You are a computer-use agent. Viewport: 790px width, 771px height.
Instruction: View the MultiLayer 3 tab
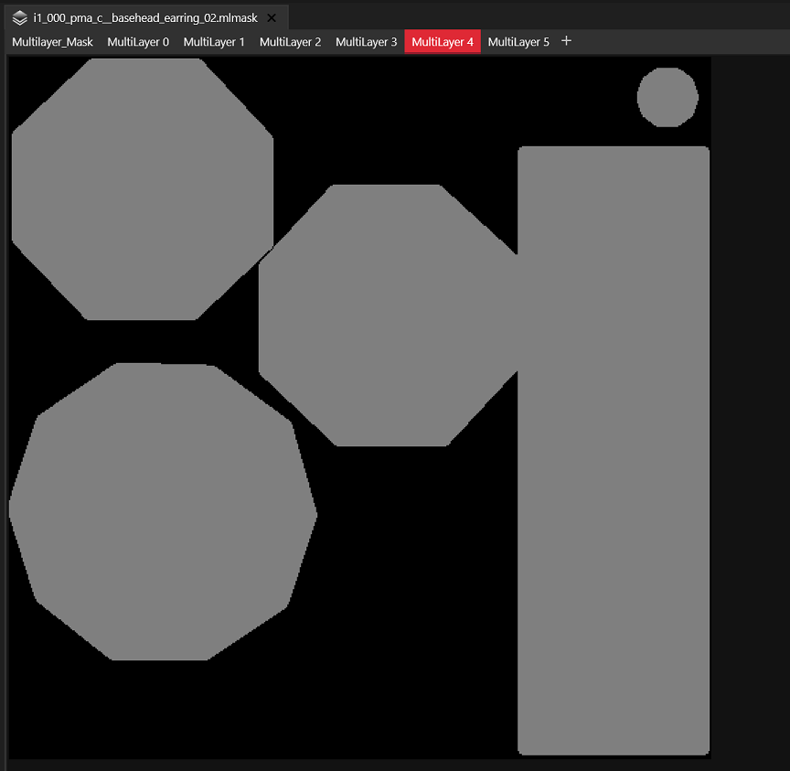[x=367, y=42]
